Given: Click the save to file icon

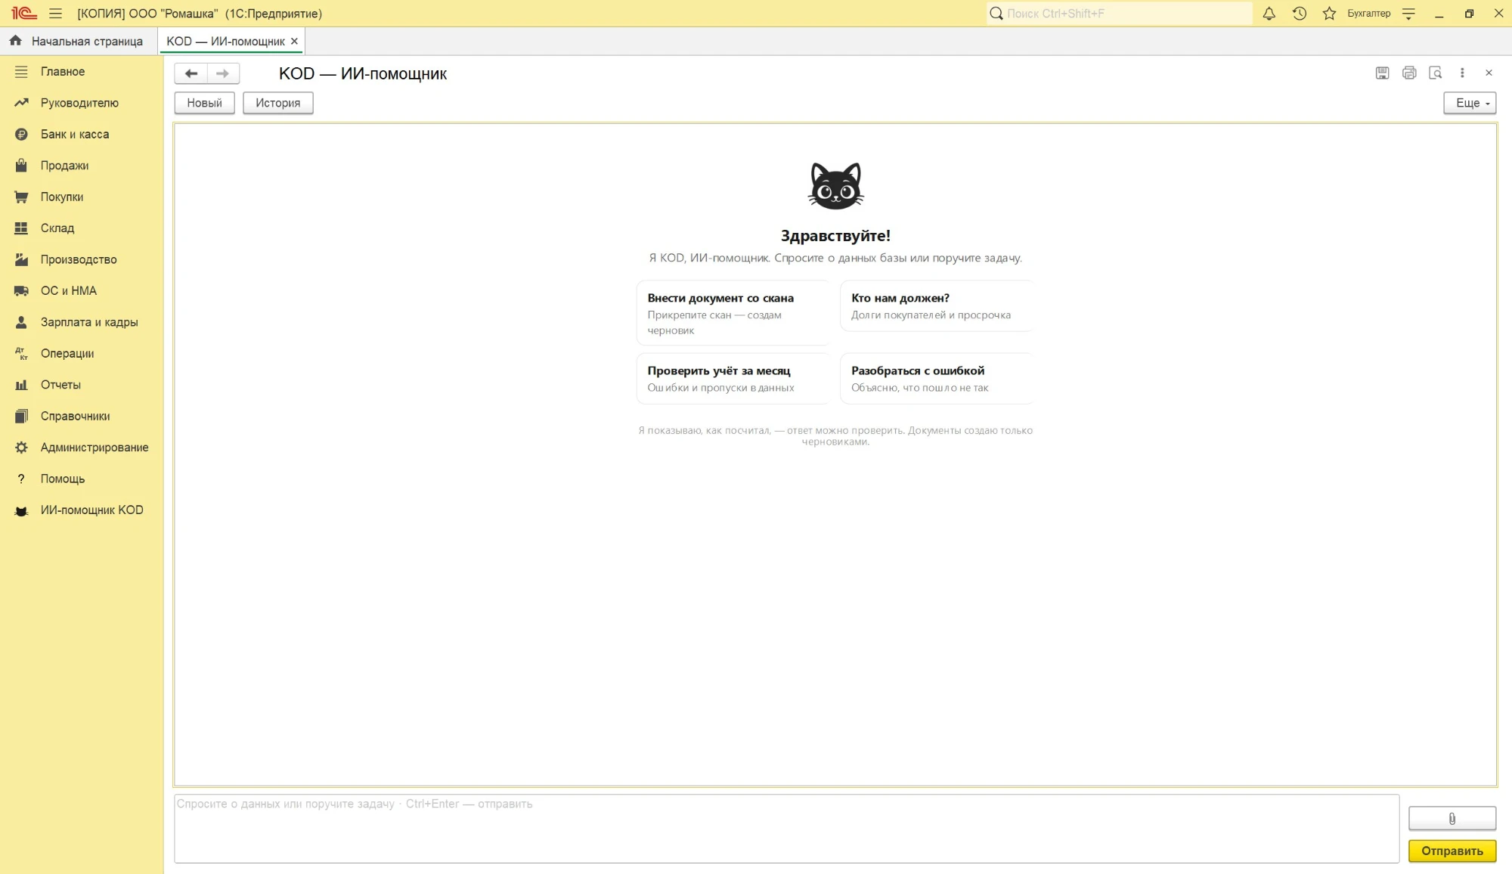Looking at the screenshot, I should pos(1382,73).
